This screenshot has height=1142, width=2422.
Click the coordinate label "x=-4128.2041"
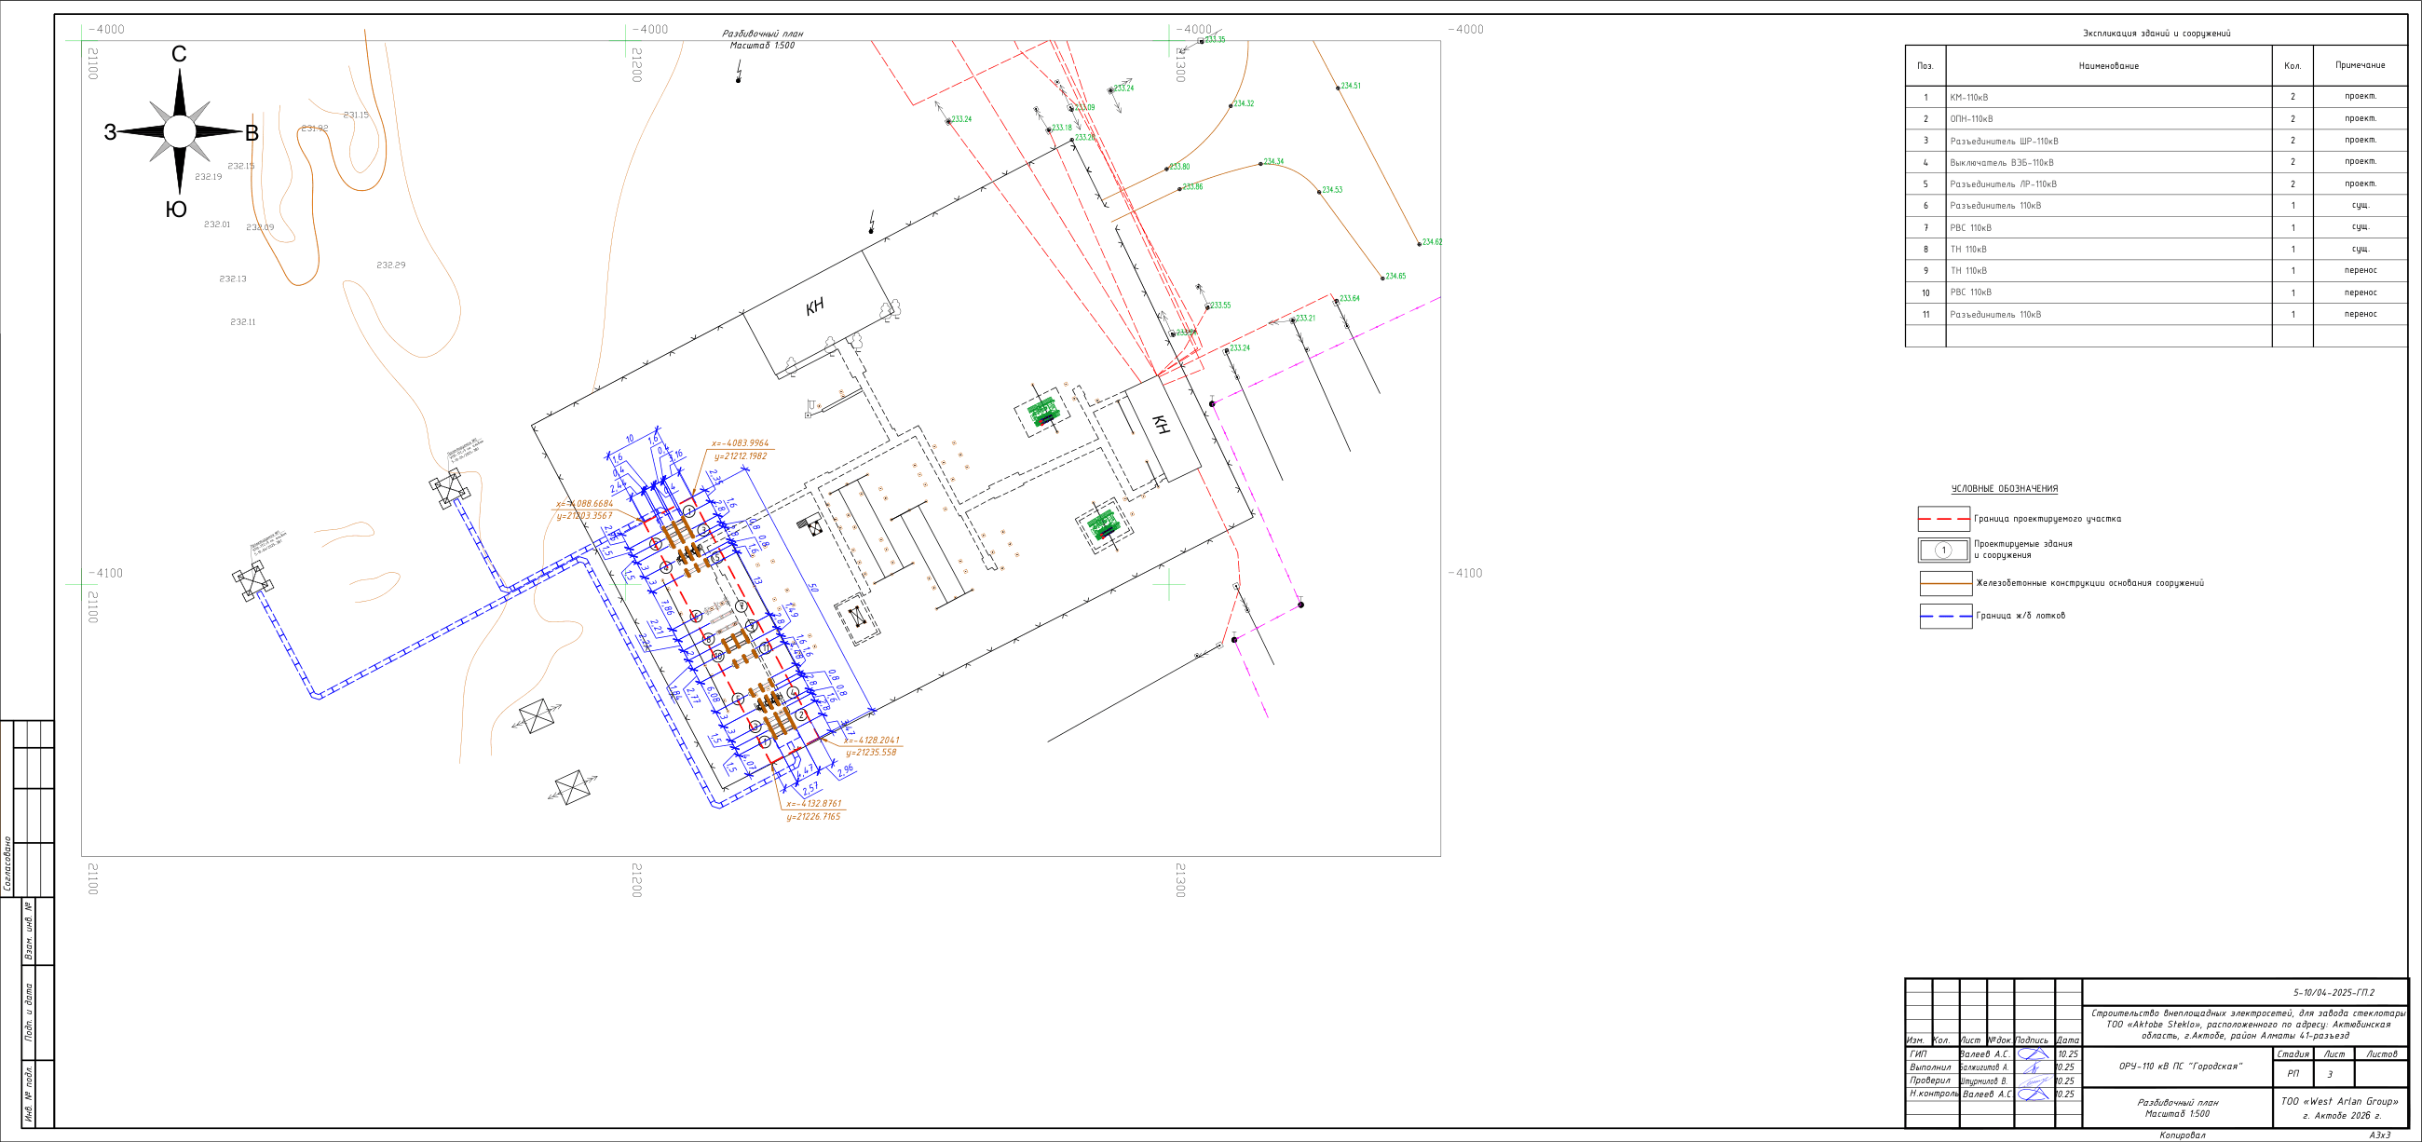[871, 741]
